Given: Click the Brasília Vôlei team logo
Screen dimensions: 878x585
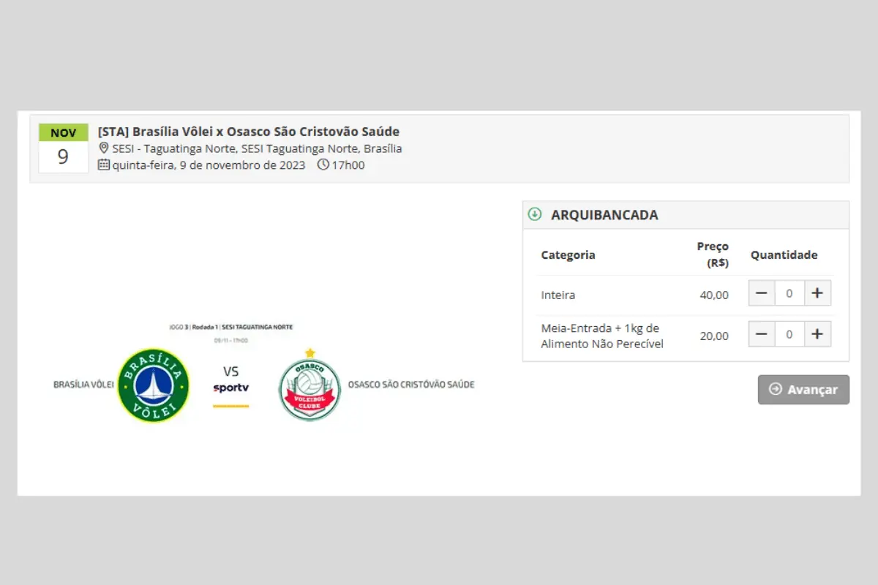Looking at the screenshot, I should [154, 385].
